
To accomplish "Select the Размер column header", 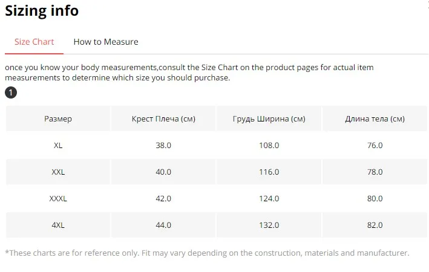I will 58,119.
